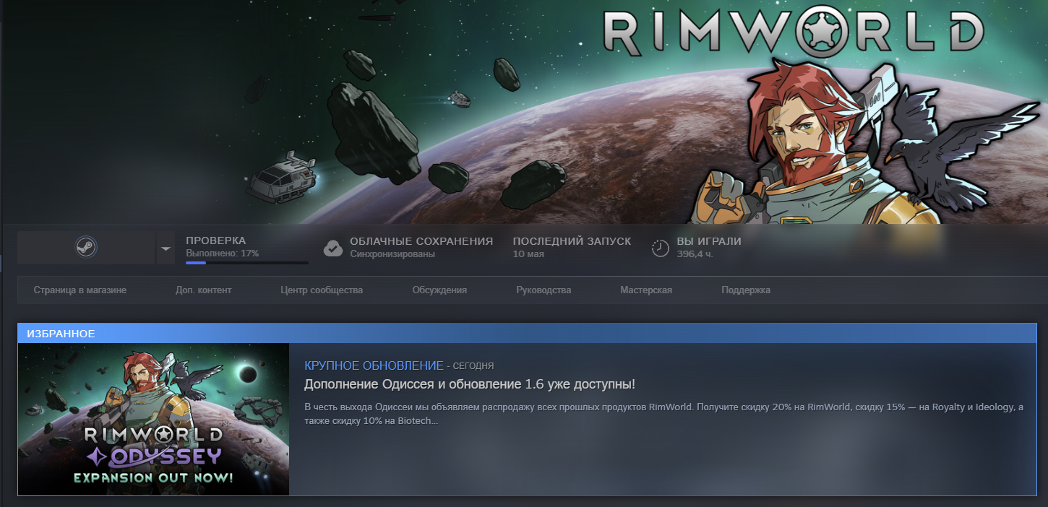Click the ОБЛАЧНЫЕ СОХРАНЕНИЯ label
This screenshot has height=507, width=1048.
tap(421, 241)
